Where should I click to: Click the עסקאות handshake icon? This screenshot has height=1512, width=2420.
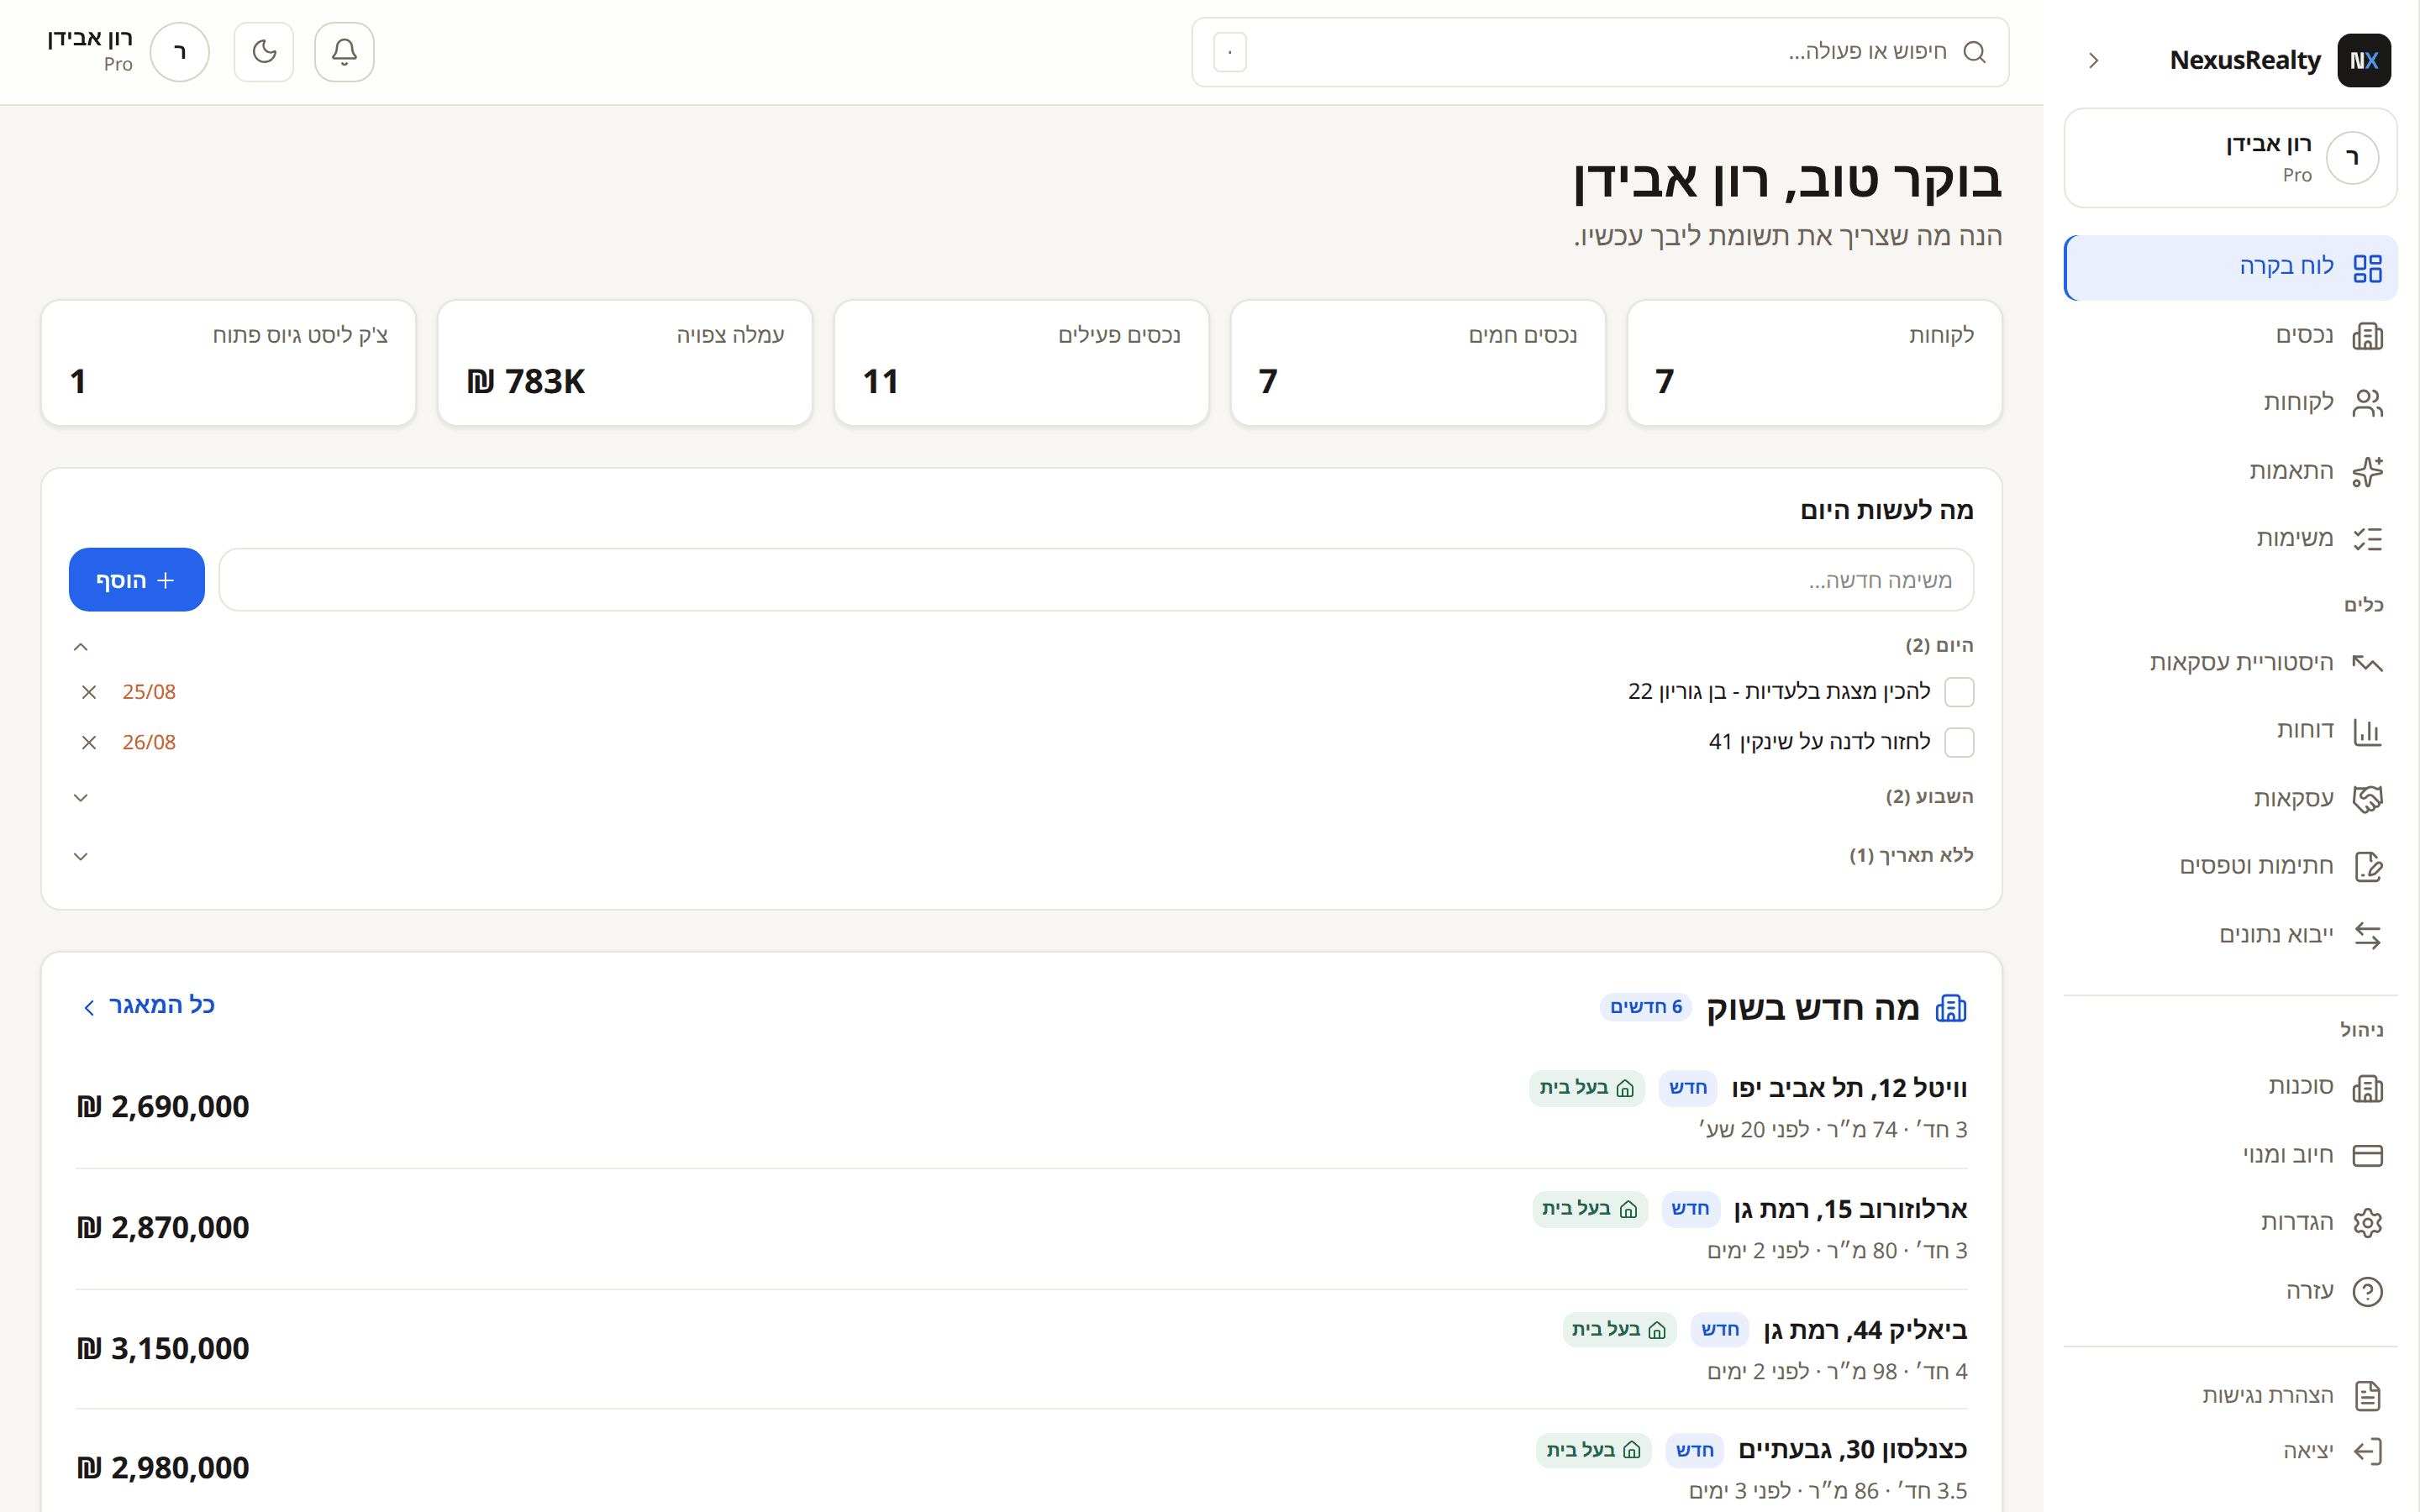click(x=2367, y=799)
